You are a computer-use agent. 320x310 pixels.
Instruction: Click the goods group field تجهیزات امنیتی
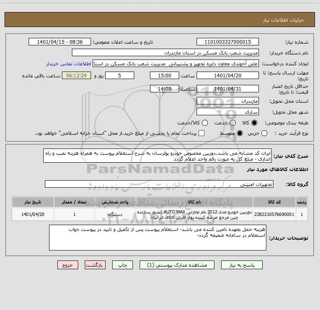point(159,184)
